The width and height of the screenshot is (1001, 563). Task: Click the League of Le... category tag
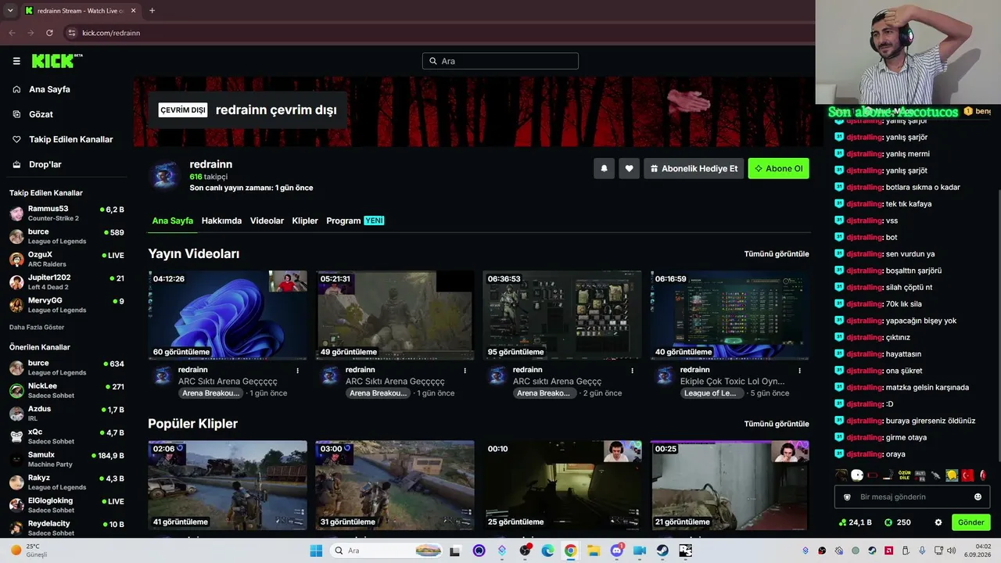[x=710, y=393]
